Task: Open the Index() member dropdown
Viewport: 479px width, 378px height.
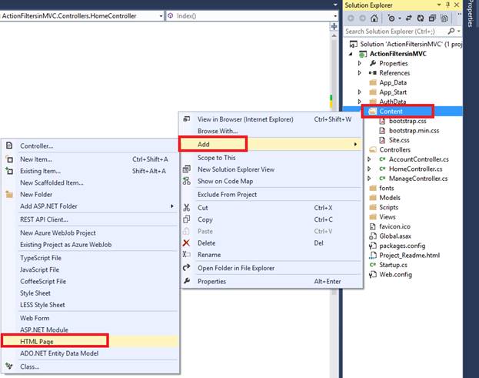Action: pos(252,16)
